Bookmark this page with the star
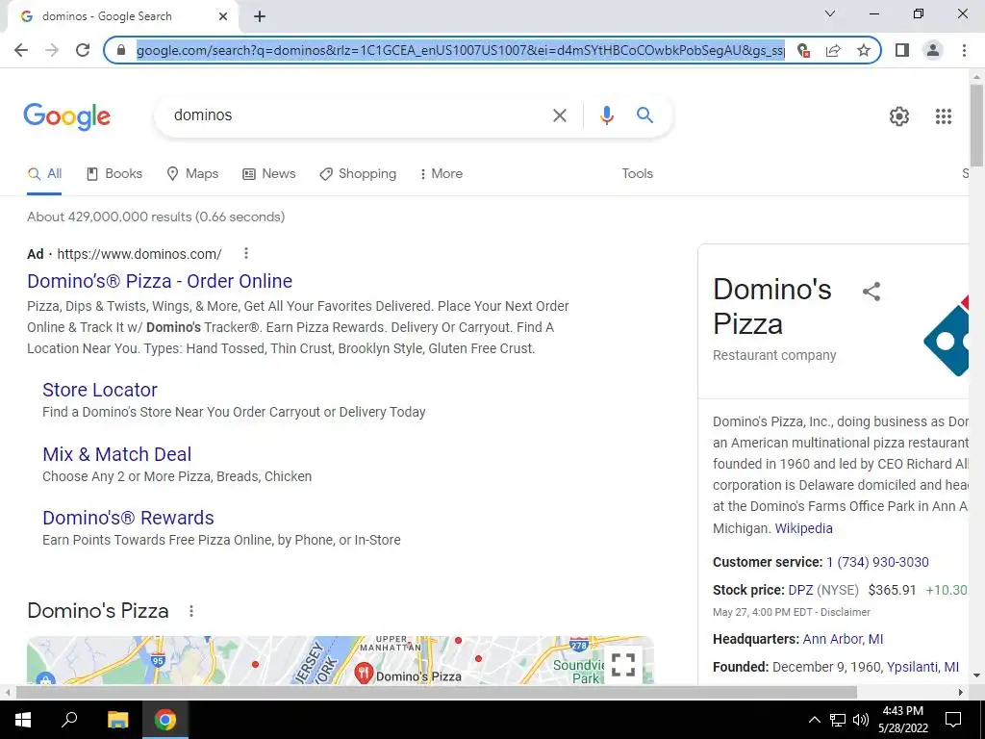 (864, 50)
